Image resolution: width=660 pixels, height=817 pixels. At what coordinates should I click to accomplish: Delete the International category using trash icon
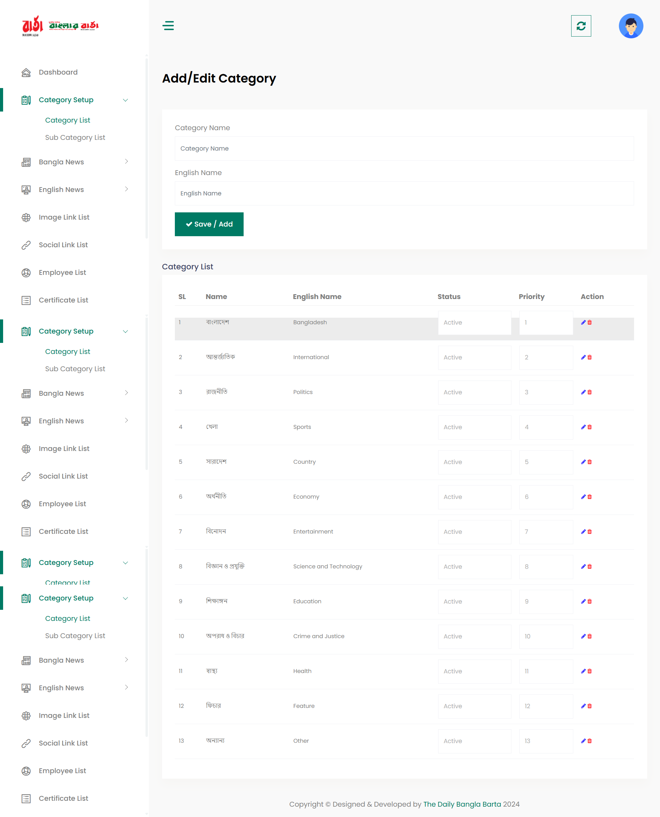point(589,357)
